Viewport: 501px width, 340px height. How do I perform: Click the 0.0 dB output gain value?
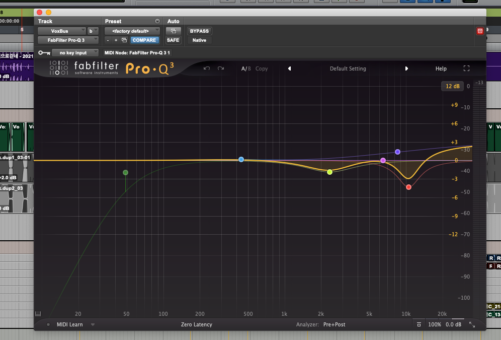pos(453,324)
